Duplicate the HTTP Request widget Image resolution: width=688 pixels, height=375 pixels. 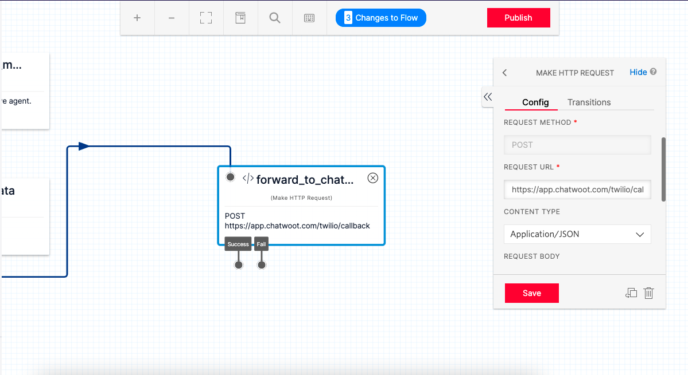pos(631,293)
